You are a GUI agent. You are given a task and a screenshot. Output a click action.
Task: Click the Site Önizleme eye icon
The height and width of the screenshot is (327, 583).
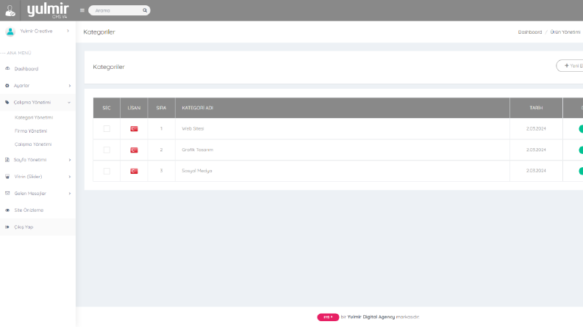[x=7, y=210]
